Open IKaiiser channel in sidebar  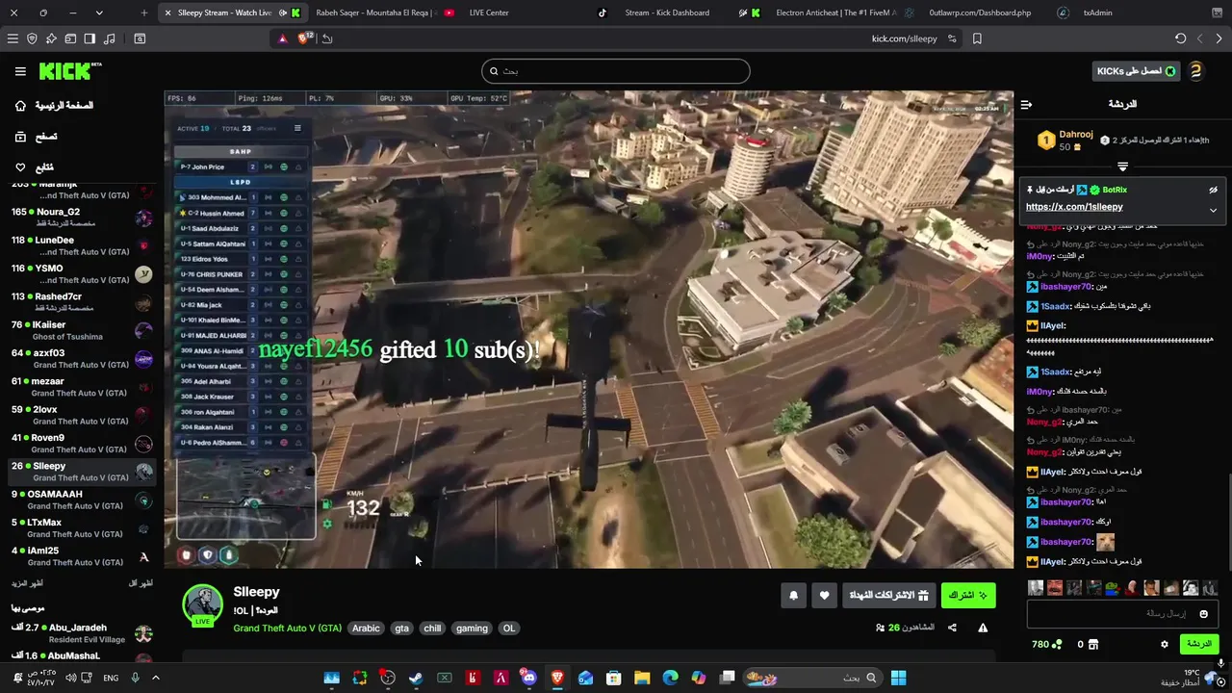82,330
